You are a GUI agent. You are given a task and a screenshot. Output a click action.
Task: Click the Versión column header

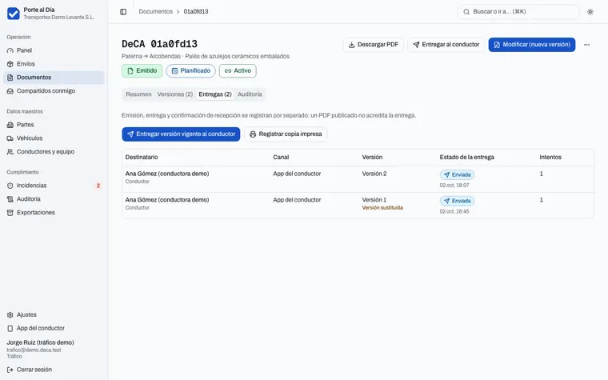372,158
